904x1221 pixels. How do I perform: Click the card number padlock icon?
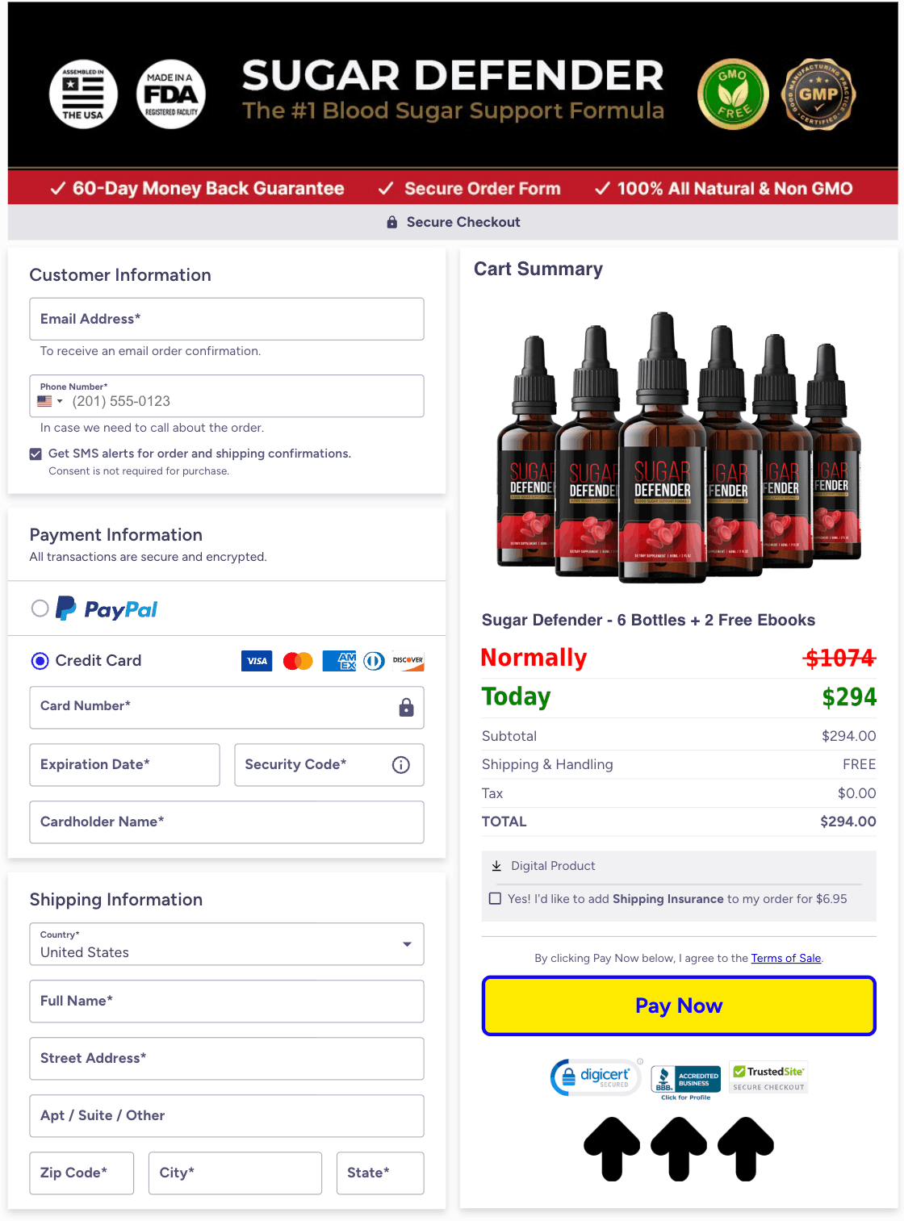406,708
